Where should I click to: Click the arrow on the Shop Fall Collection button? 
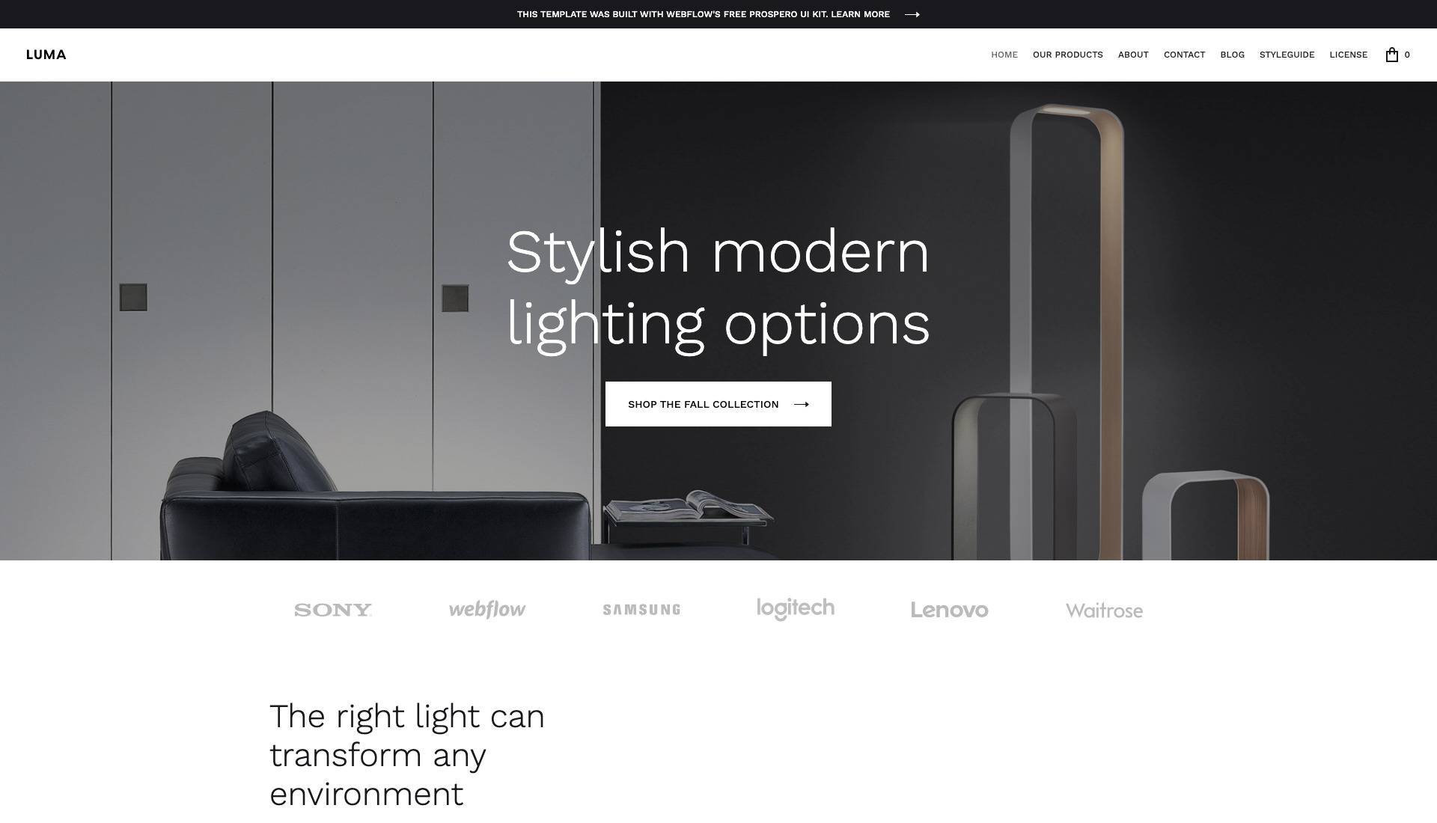click(x=801, y=405)
